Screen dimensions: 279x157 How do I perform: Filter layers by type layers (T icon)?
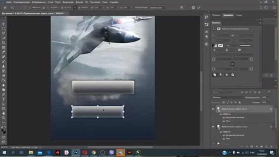251,92
